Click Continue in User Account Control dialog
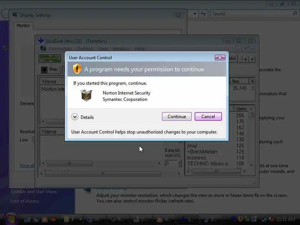The width and height of the screenshot is (300, 225). click(177, 117)
